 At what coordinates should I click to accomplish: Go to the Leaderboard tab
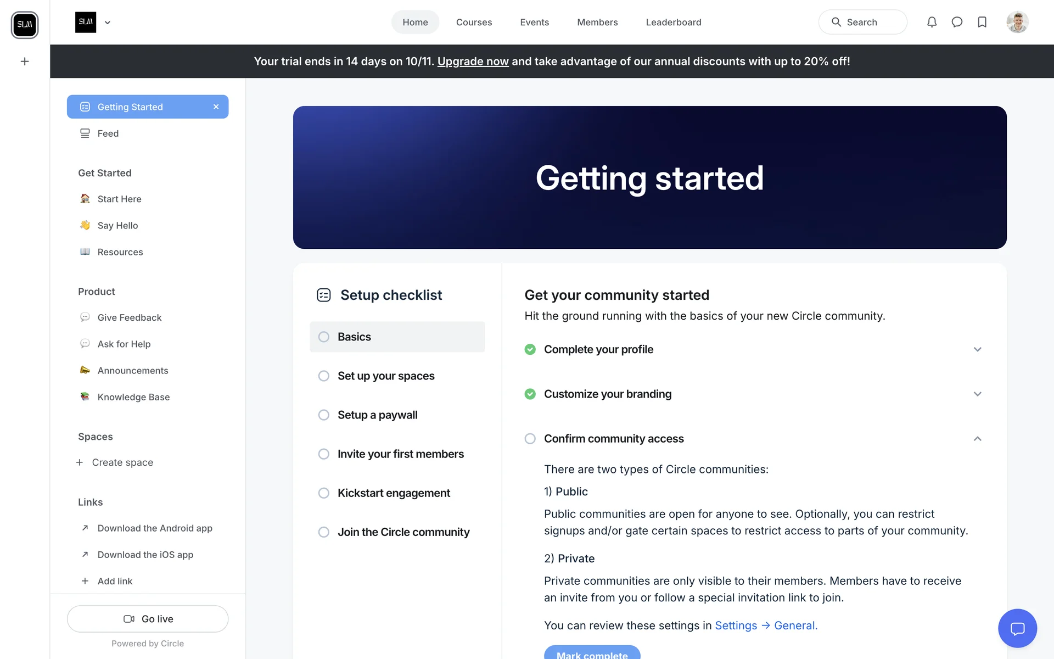point(673,22)
